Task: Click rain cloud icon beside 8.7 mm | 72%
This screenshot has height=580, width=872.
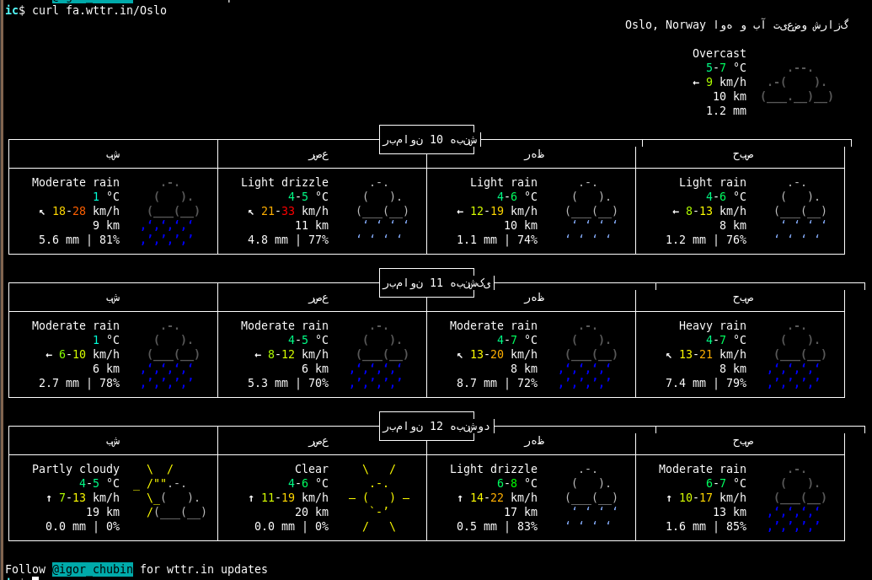Action: coord(589,355)
